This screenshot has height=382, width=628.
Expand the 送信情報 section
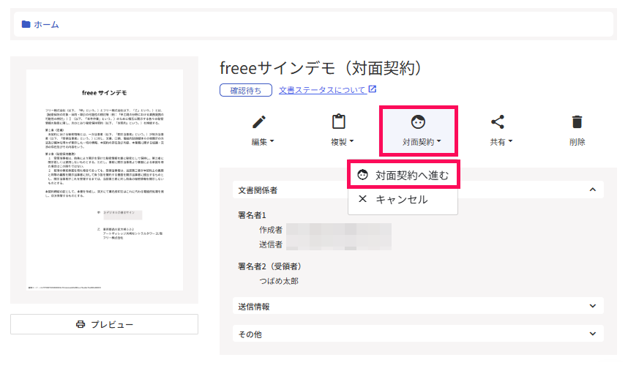(x=418, y=306)
